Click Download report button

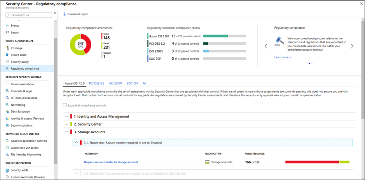pos(76,14)
